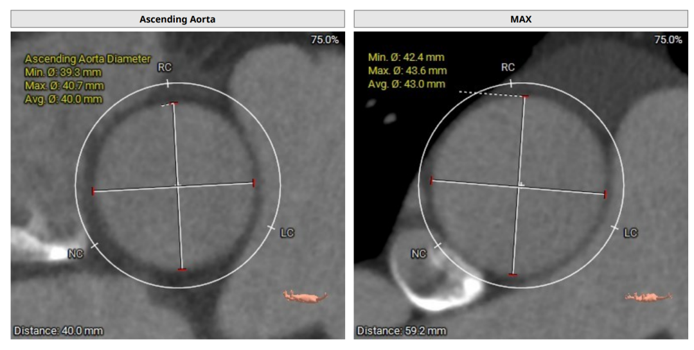Screen dimensions: 694x350
Task: Click 'Distance: 59.2 mm' readout
Action: (x=402, y=331)
